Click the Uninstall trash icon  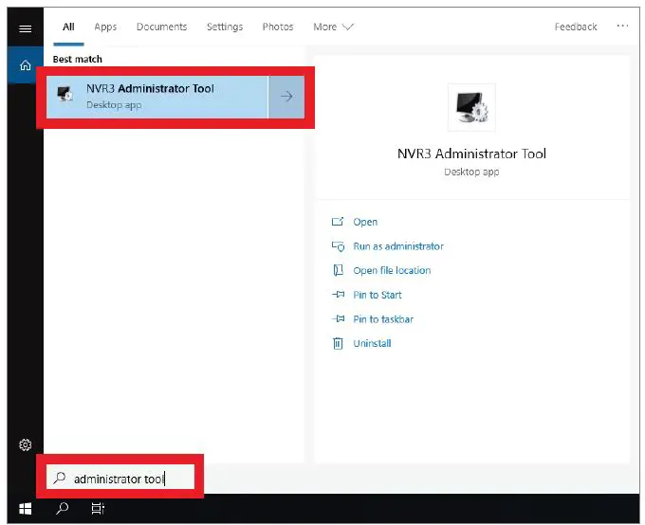338,343
